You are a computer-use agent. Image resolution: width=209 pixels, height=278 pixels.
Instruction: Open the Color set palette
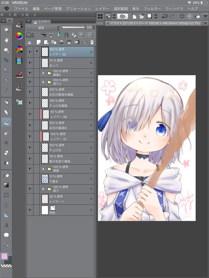[19, 49]
